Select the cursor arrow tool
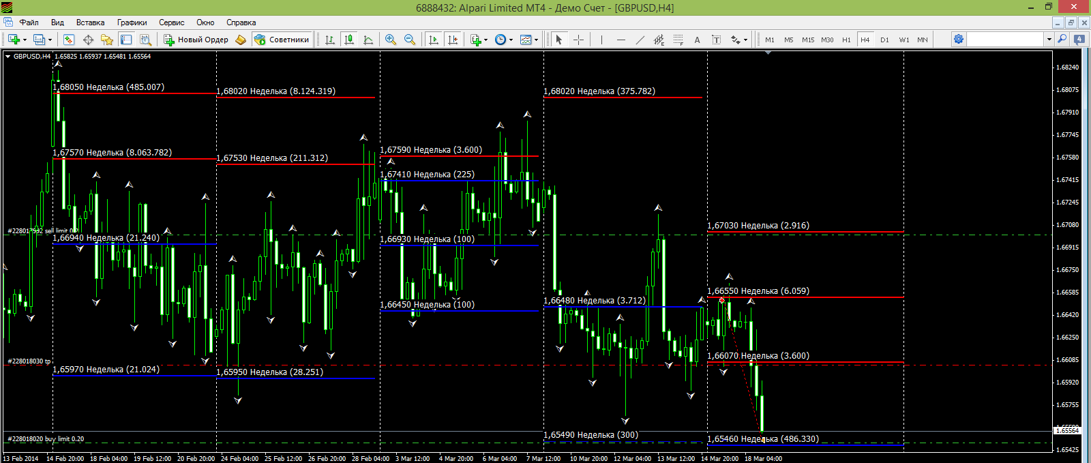 [559, 40]
